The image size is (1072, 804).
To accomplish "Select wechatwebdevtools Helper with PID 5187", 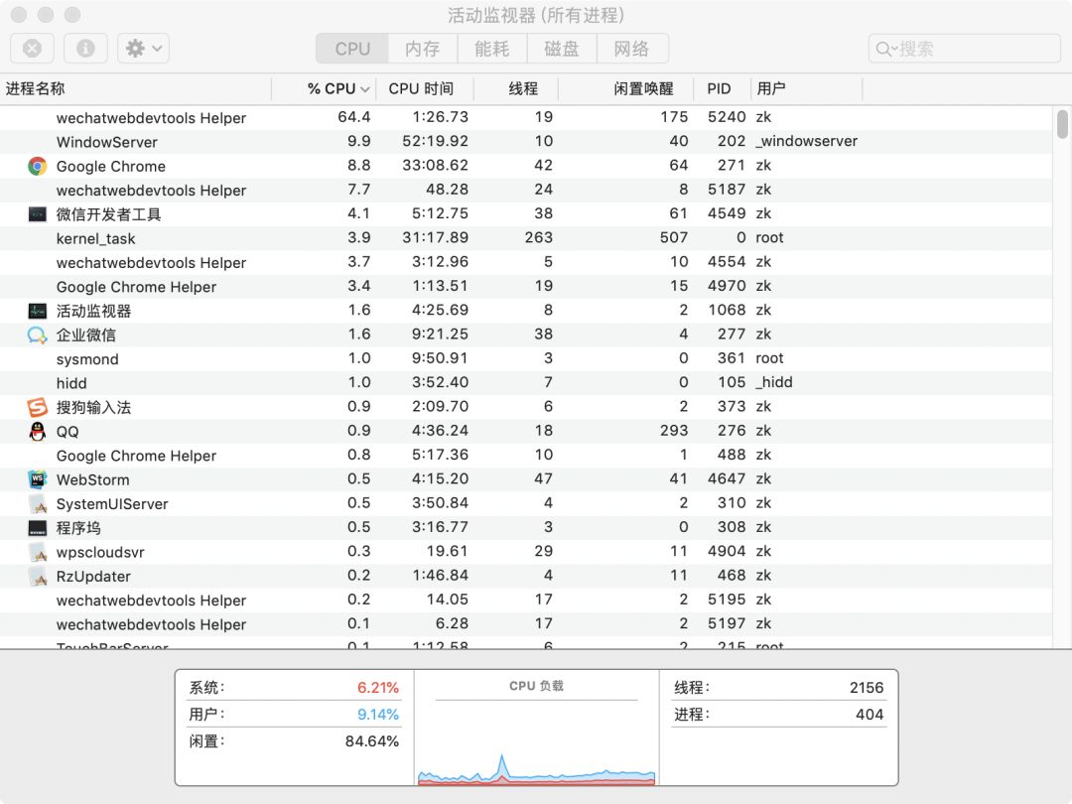I will 526,190.
